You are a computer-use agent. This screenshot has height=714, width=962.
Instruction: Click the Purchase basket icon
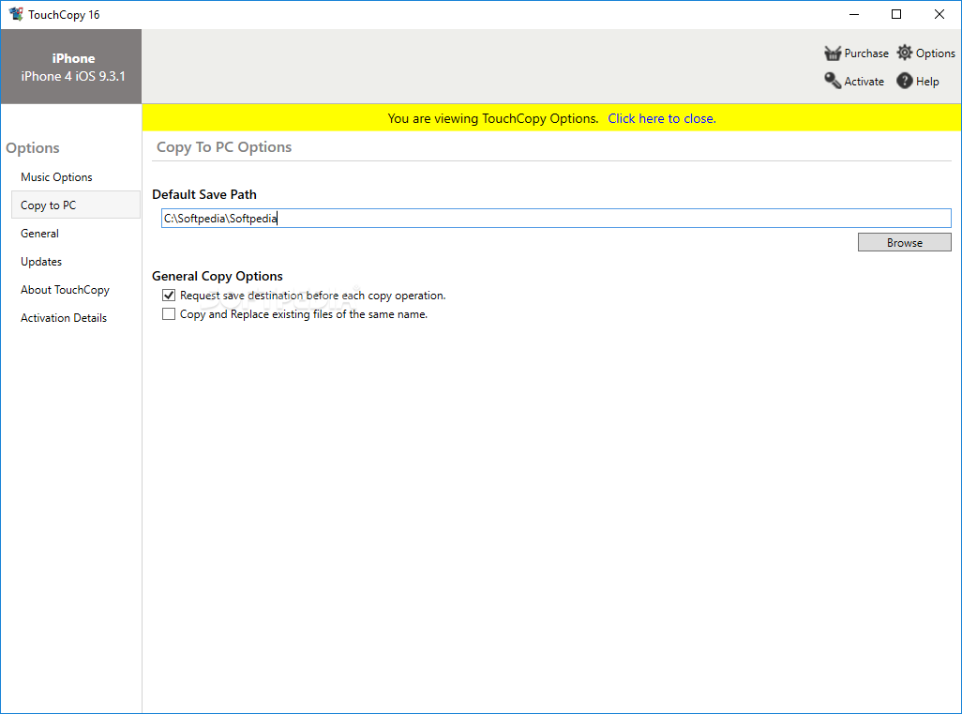pyautogui.click(x=833, y=53)
